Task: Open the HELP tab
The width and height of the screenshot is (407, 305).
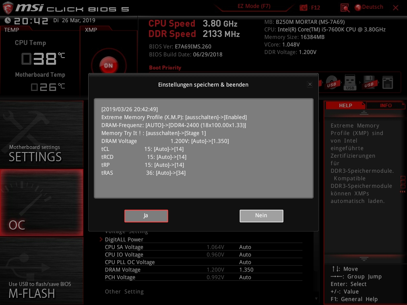Action: [345, 105]
